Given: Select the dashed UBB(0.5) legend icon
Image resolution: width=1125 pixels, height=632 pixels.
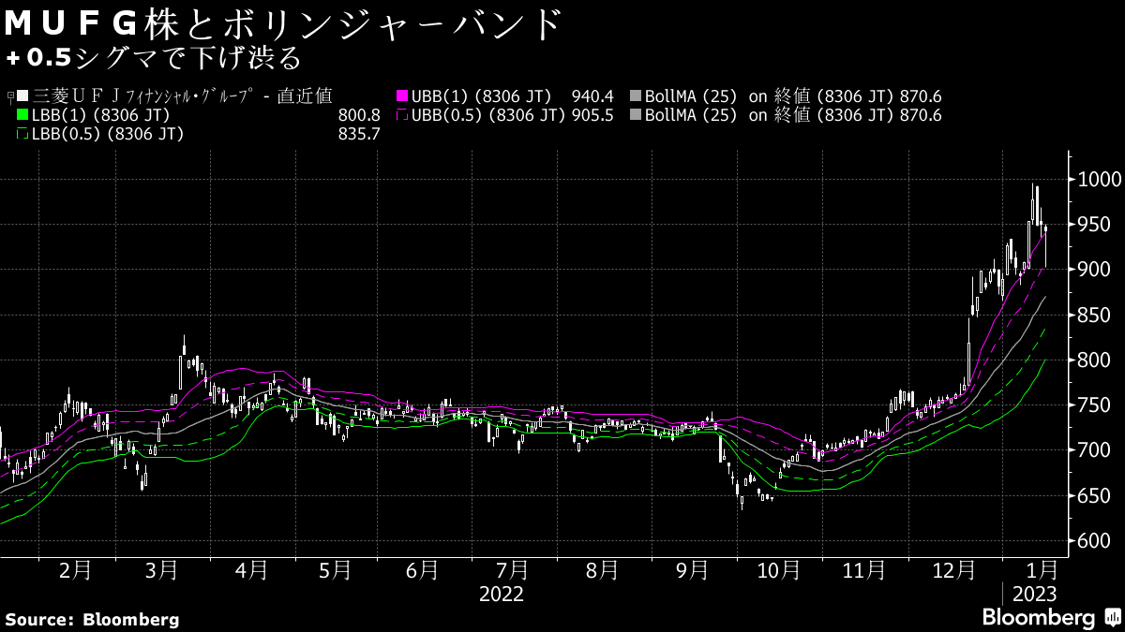Looking at the screenshot, I should click(401, 115).
